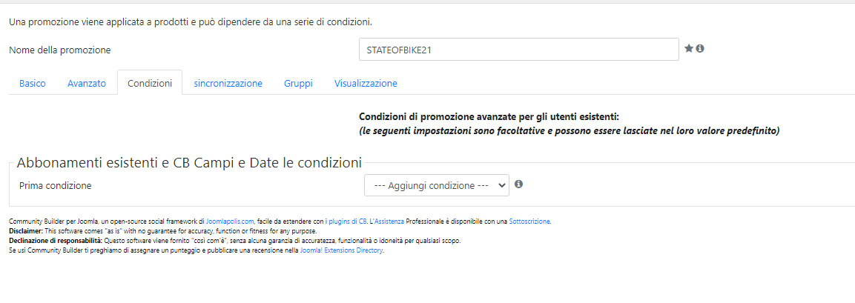Open the Joomlapolis.com link

click(230, 222)
